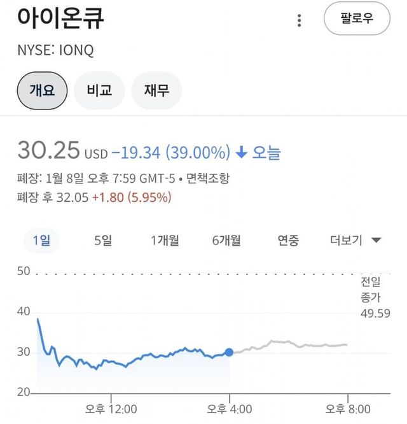The height and width of the screenshot is (424, 407).
Task: Open the three-dot more options menu
Action: [300, 20]
